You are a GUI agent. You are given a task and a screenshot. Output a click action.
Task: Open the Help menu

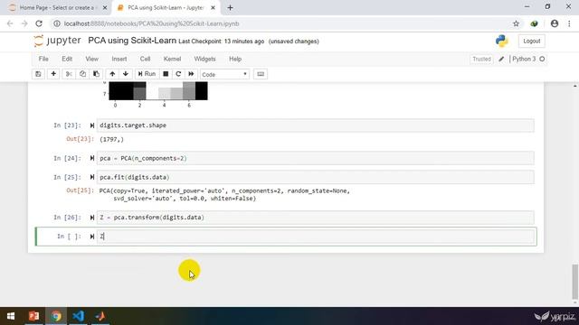click(235, 59)
